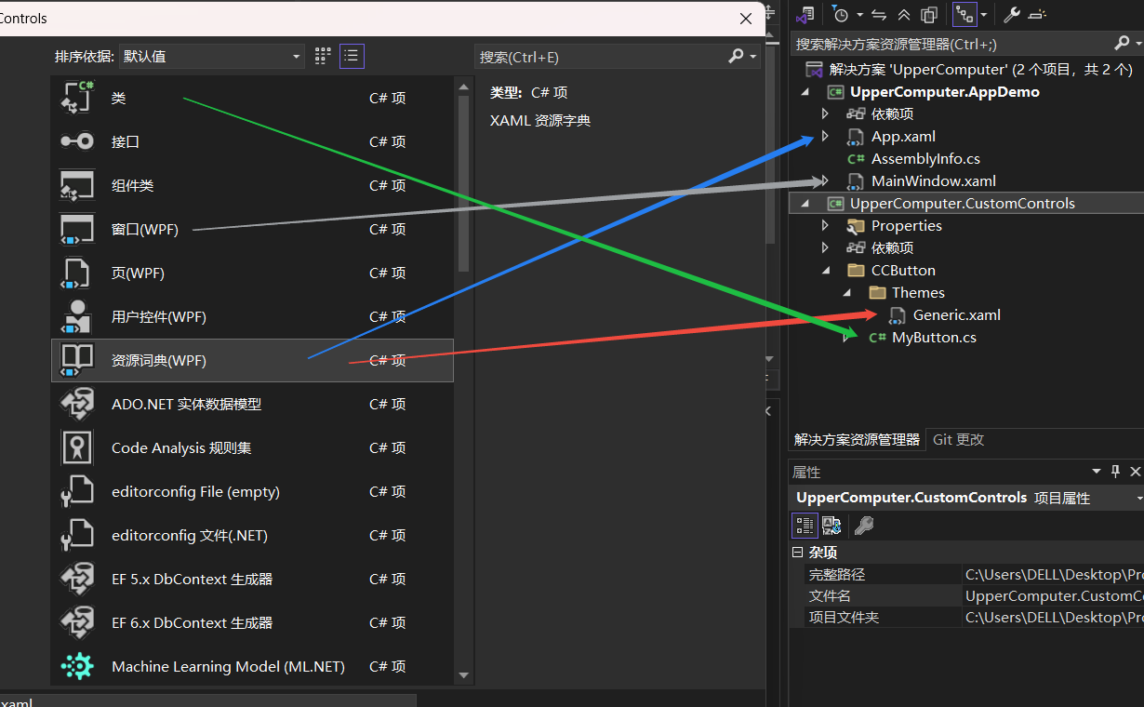Screen dimensions: 1144x707
Task: Click the template search magnifier icon
Action: click(x=737, y=57)
